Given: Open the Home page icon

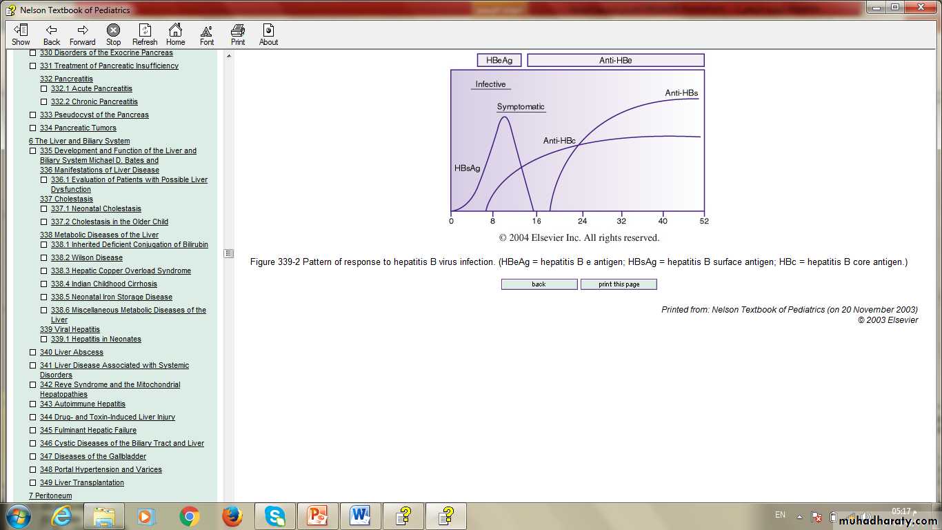Looking at the screenshot, I should coord(175,30).
